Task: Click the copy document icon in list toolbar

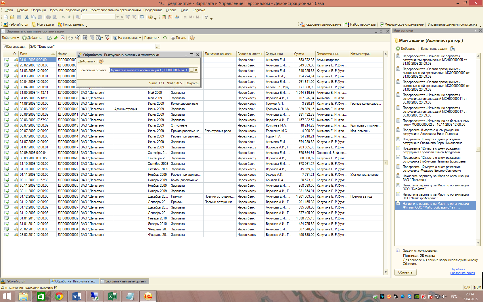Action: tap(49, 38)
